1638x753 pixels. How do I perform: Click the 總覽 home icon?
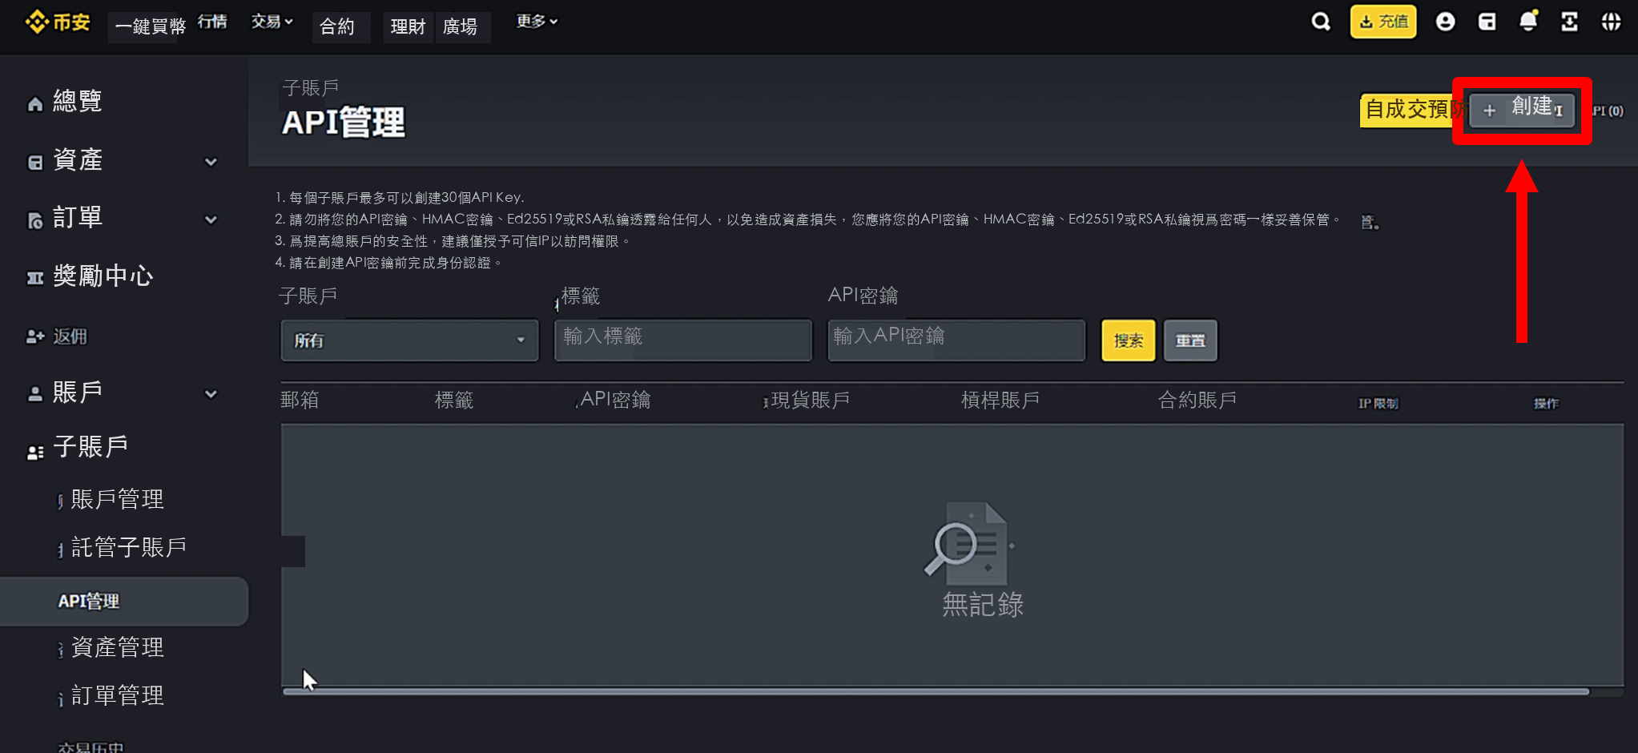(35, 103)
